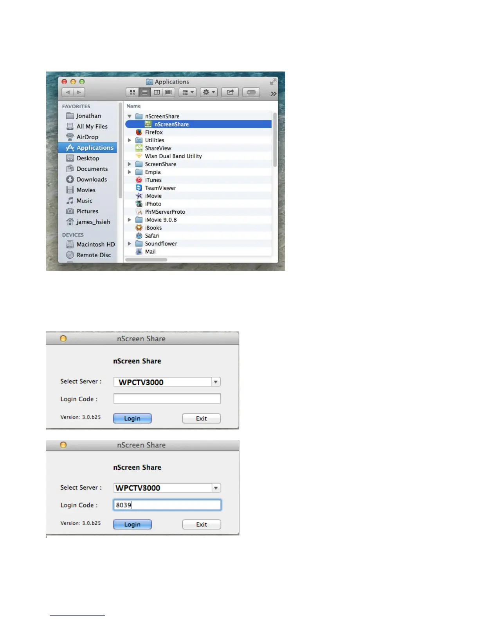Screen dimensions: 479x619
Task: Expand the ScreenShare folder
Action: (130, 164)
